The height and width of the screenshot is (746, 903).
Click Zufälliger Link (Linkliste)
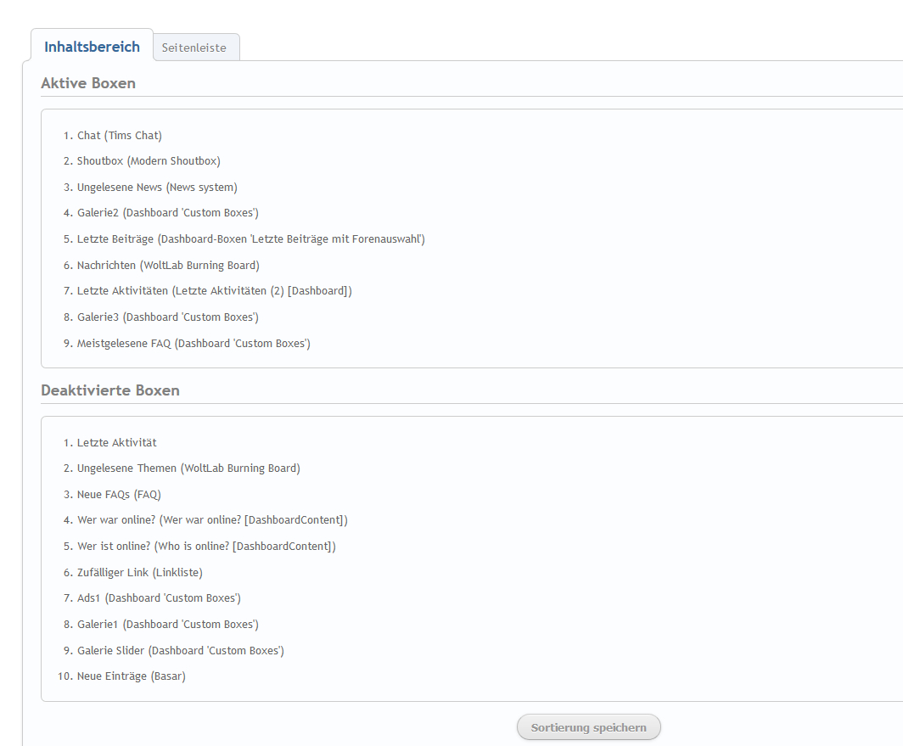click(x=140, y=572)
